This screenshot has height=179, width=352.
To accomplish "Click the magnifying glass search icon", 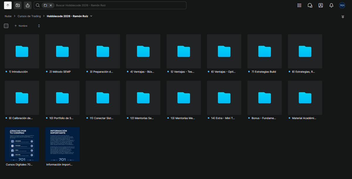I will coord(38,5).
